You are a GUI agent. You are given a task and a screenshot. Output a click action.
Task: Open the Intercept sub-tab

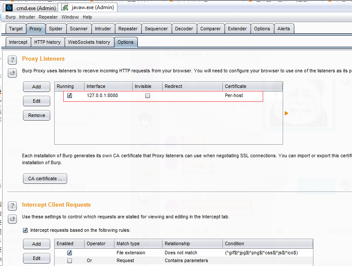[18, 42]
